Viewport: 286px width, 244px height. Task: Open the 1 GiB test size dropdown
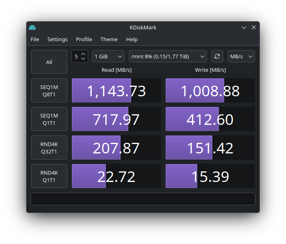[109, 56]
